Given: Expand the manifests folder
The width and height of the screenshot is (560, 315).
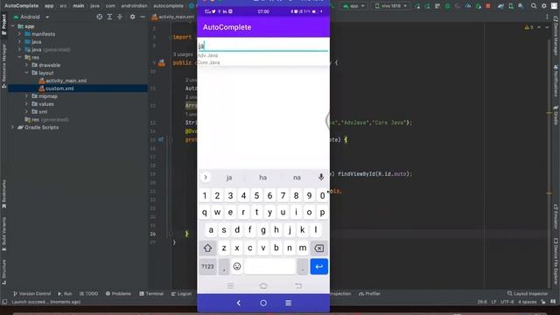Looking at the screenshot, I should point(19,34).
